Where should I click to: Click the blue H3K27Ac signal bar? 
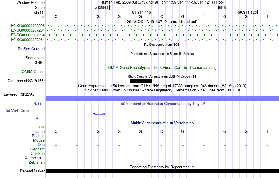pos(162,98)
